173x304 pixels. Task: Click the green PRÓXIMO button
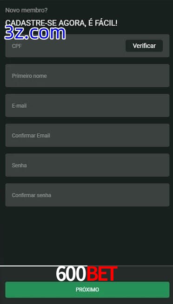(x=87, y=290)
